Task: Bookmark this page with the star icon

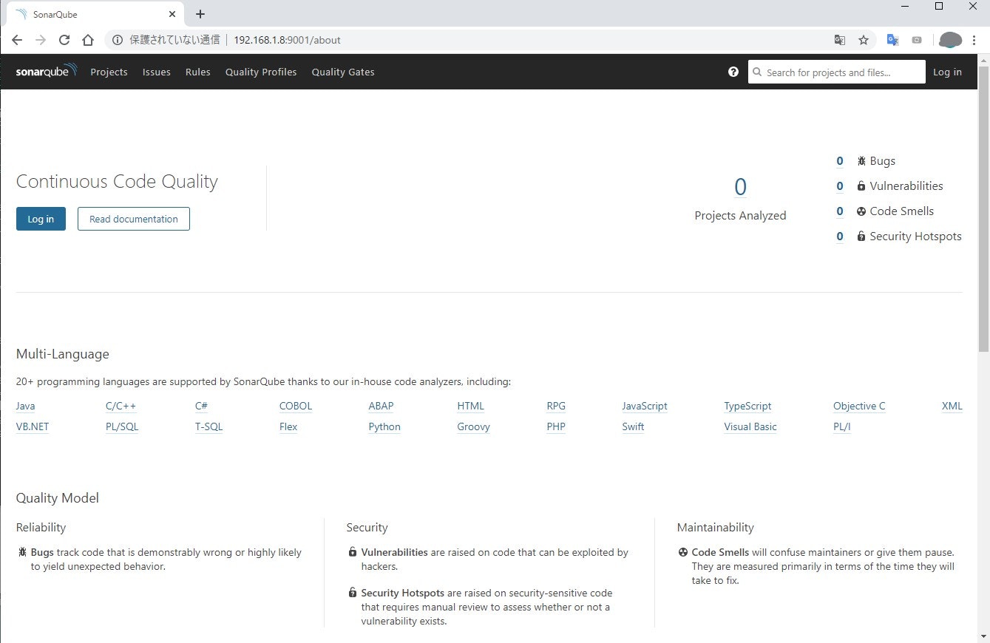Action: [x=864, y=40]
